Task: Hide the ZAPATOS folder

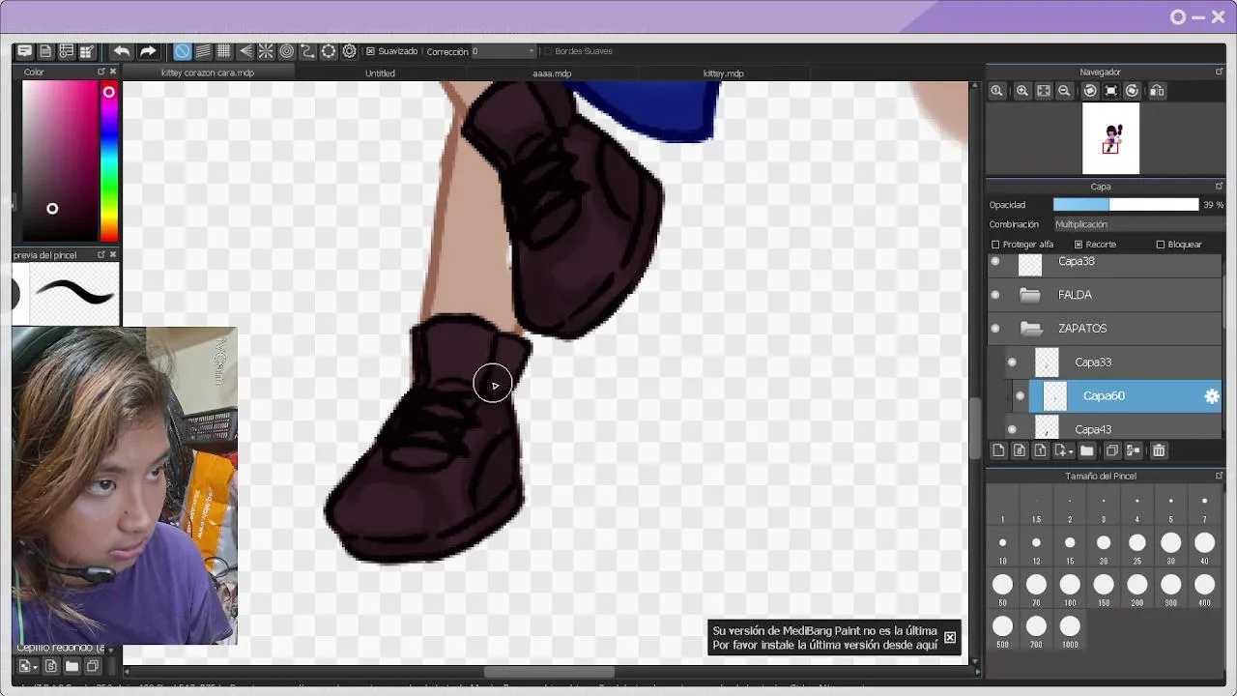Action: pos(995,329)
